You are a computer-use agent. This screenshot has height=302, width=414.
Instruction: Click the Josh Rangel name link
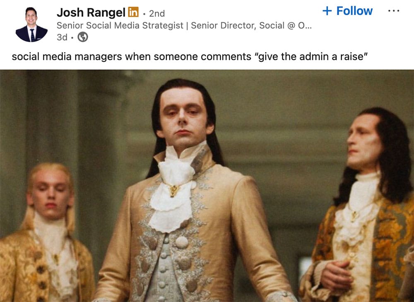91,13
